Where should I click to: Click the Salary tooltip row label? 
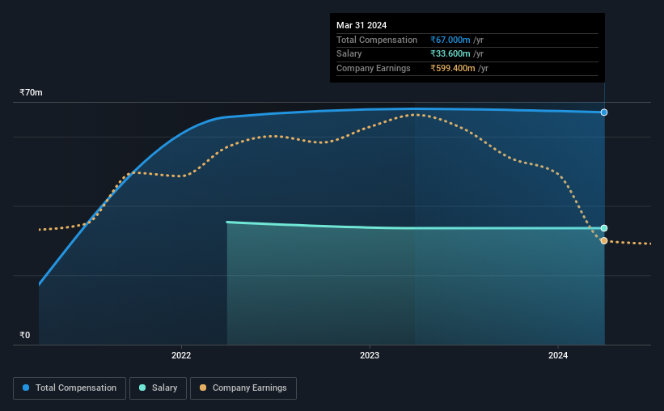(349, 54)
